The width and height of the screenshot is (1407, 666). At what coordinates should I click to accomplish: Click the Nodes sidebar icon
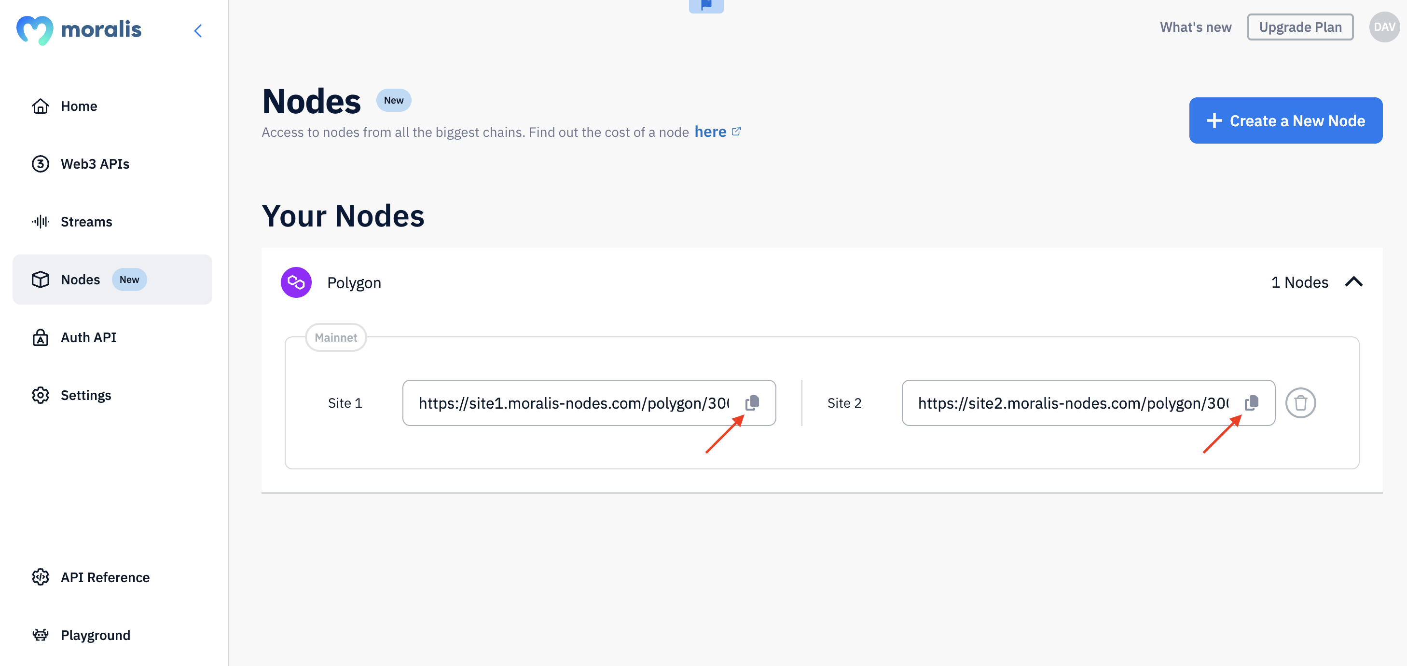(40, 279)
